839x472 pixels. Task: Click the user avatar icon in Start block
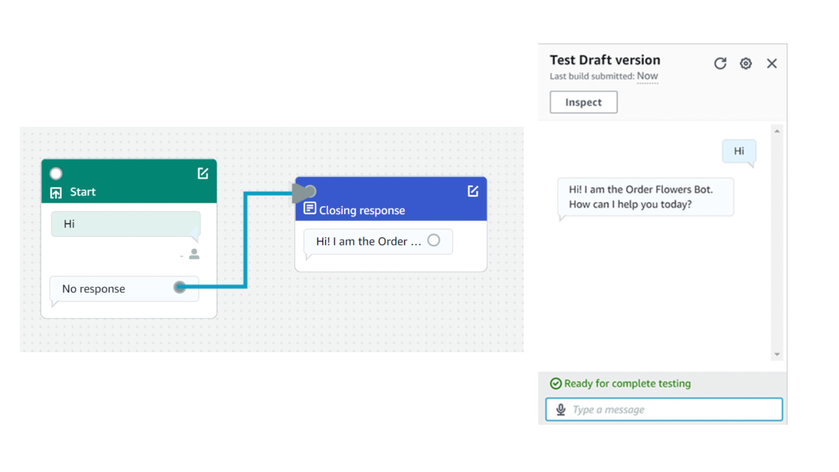tap(194, 254)
